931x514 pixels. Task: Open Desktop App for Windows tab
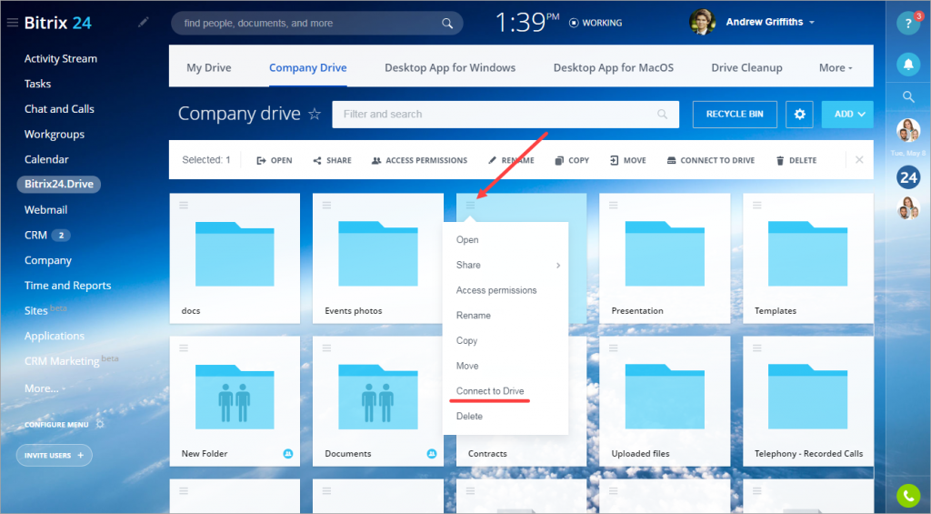tap(450, 67)
